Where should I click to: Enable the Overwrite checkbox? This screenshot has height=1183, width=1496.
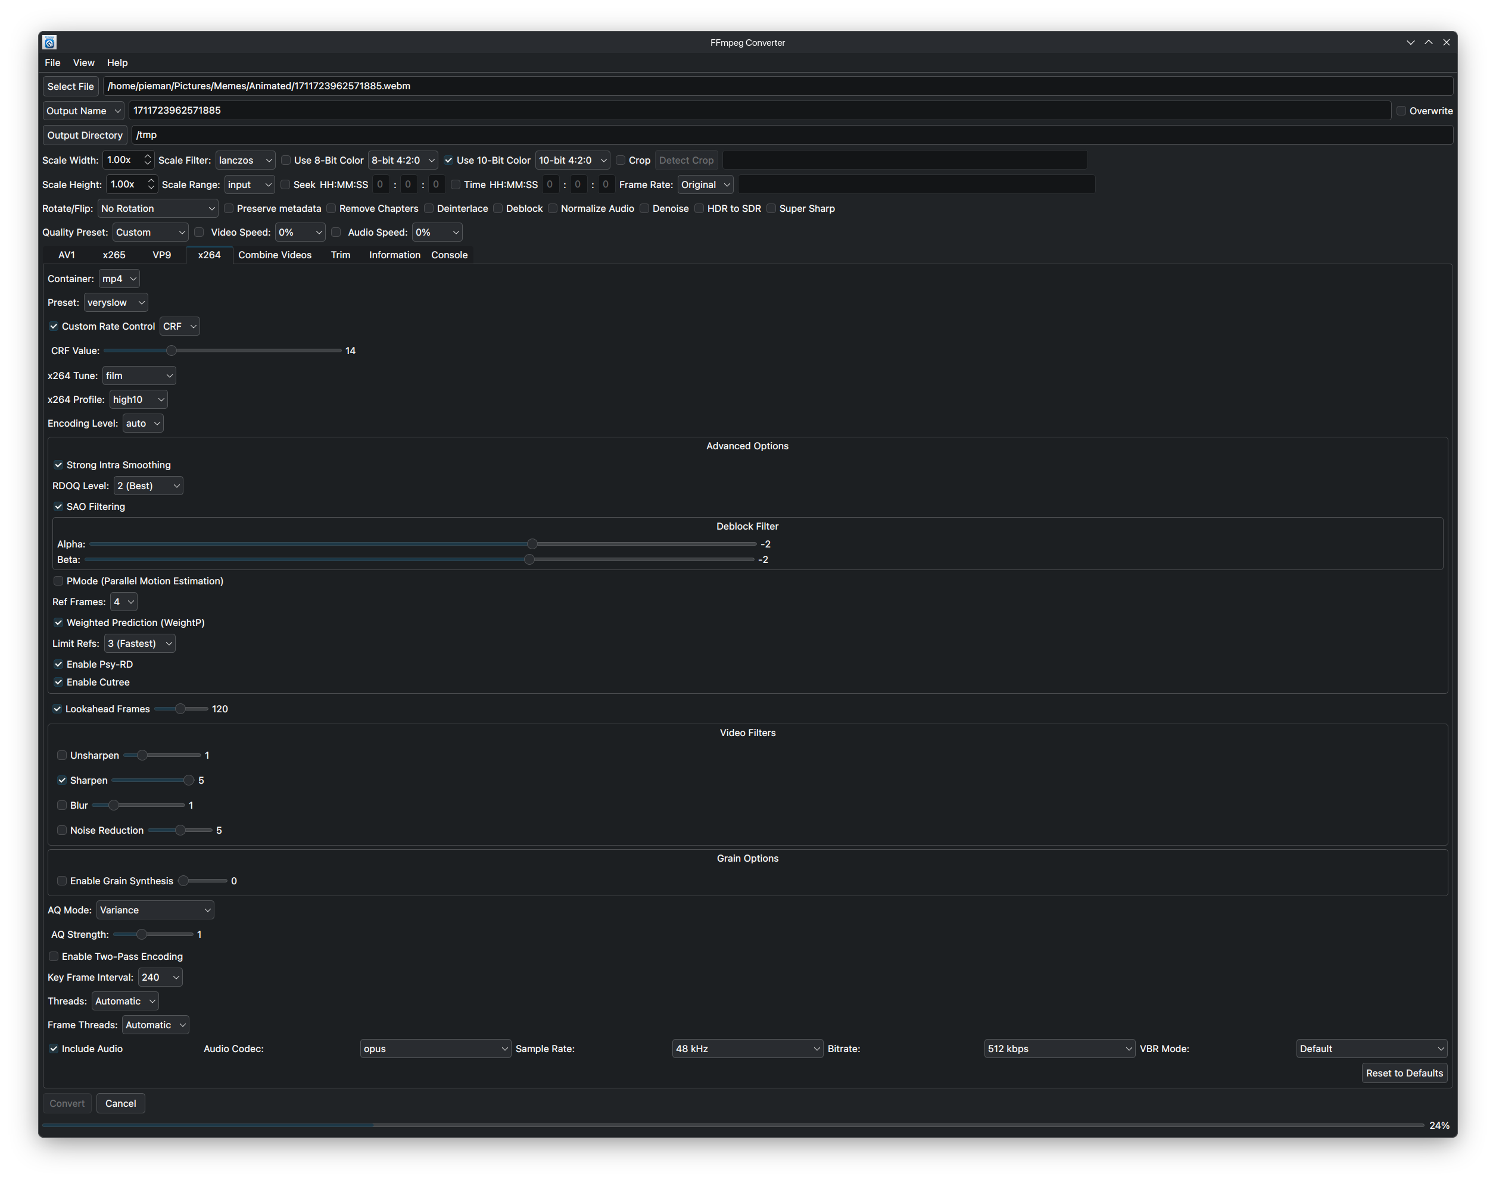click(1401, 111)
